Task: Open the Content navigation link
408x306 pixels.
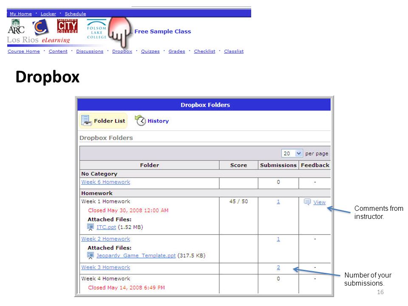Action: pos(58,51)
